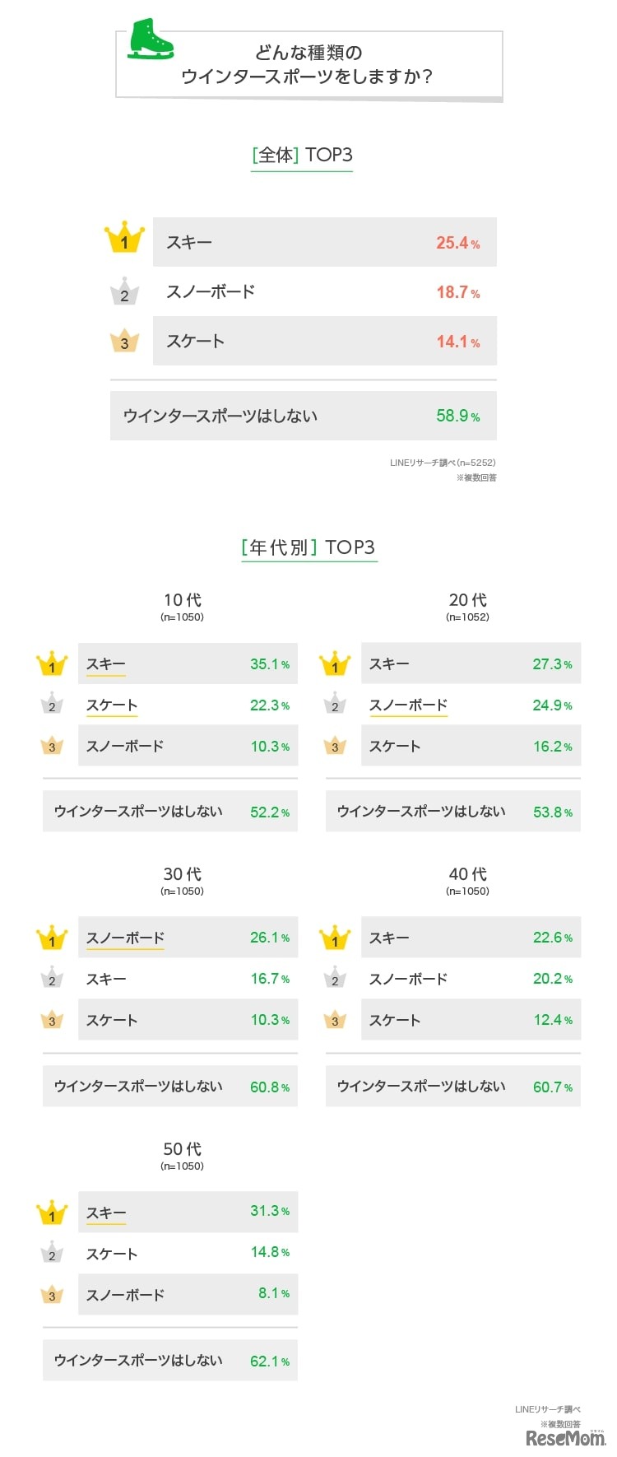
Task: Click the 62.1% ウインタースポーツはしない row
Action: (x=170, y=1361)
